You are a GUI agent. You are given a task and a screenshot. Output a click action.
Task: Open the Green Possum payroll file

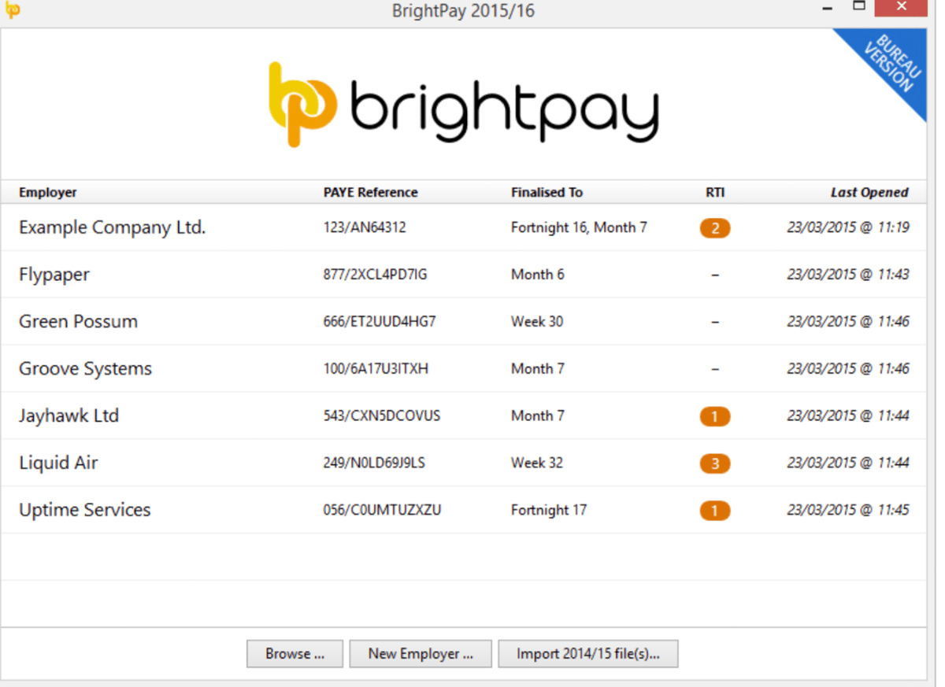pyautogui.click(x=78, y=322)
